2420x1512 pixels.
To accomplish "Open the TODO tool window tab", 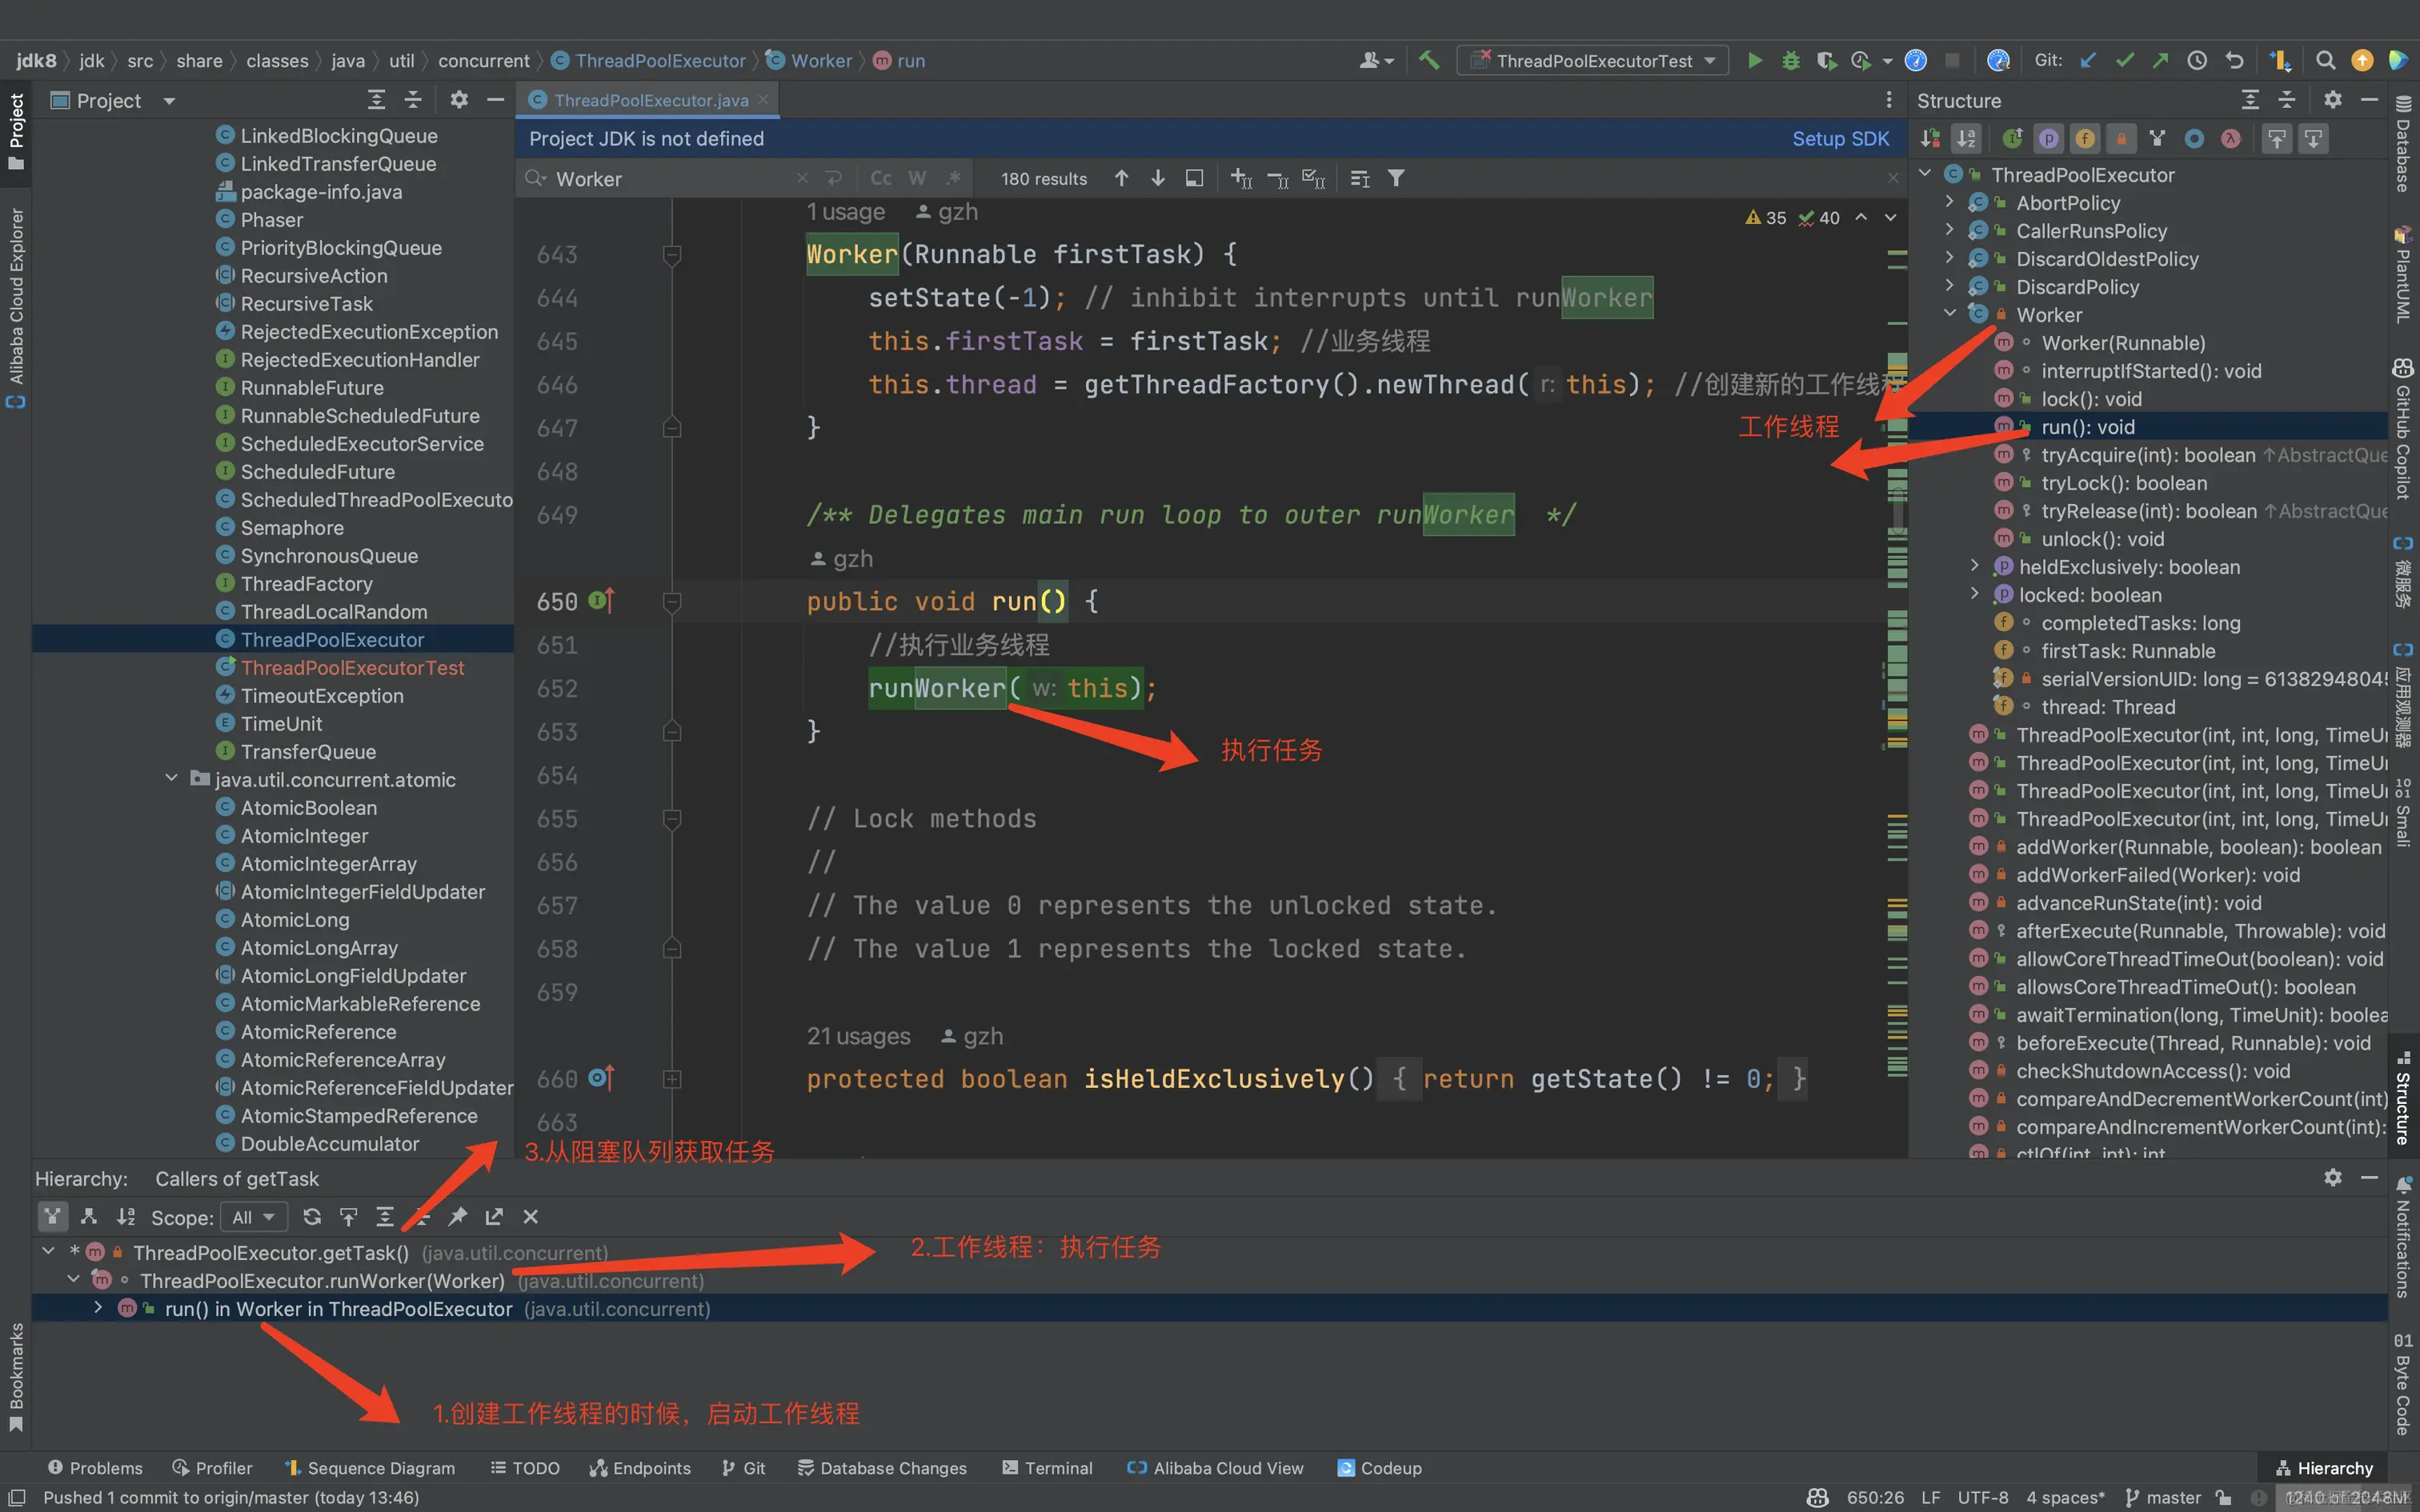I will pyautogui.click(x=525, y=1467).
